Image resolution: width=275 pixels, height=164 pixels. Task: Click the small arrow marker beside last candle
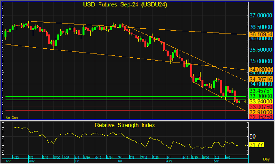[x=245, y=102]
